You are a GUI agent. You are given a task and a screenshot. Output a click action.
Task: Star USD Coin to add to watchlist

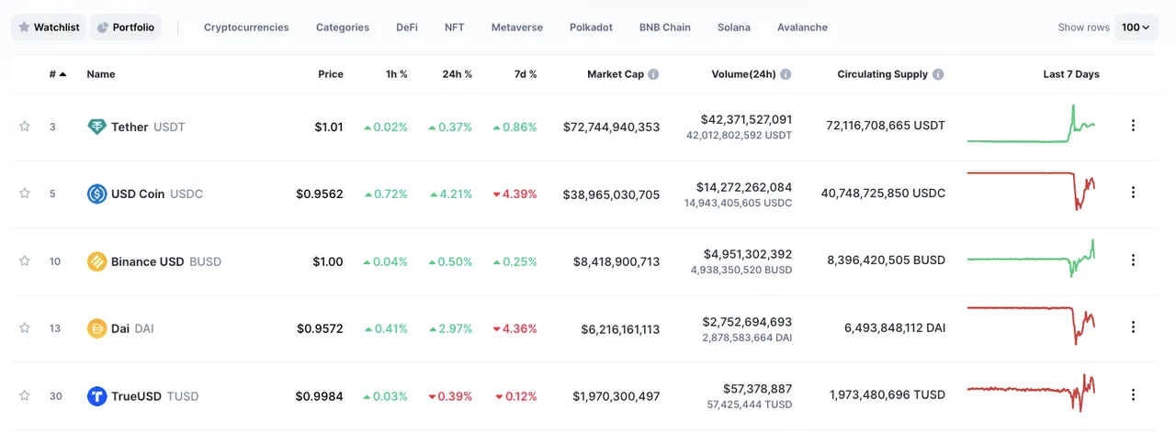pos(25,194)
